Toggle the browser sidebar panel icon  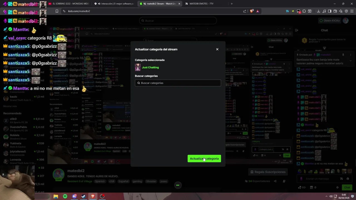pos(330,11)
